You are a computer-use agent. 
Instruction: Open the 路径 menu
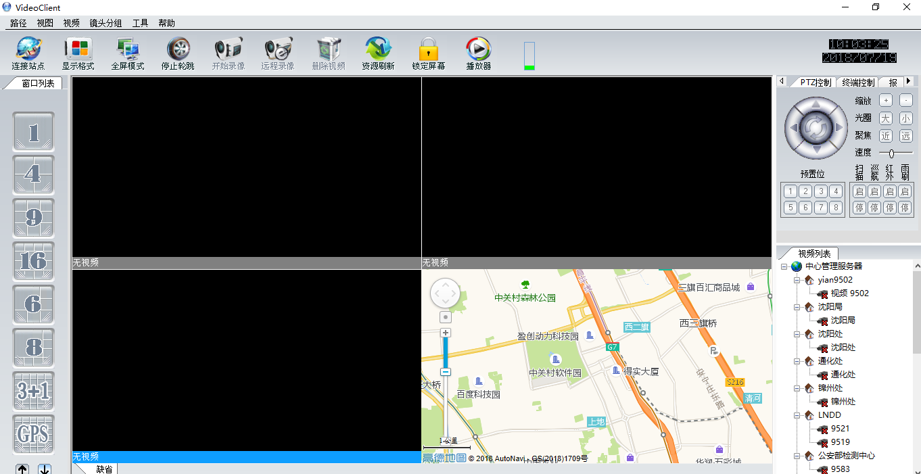(18, 23)
